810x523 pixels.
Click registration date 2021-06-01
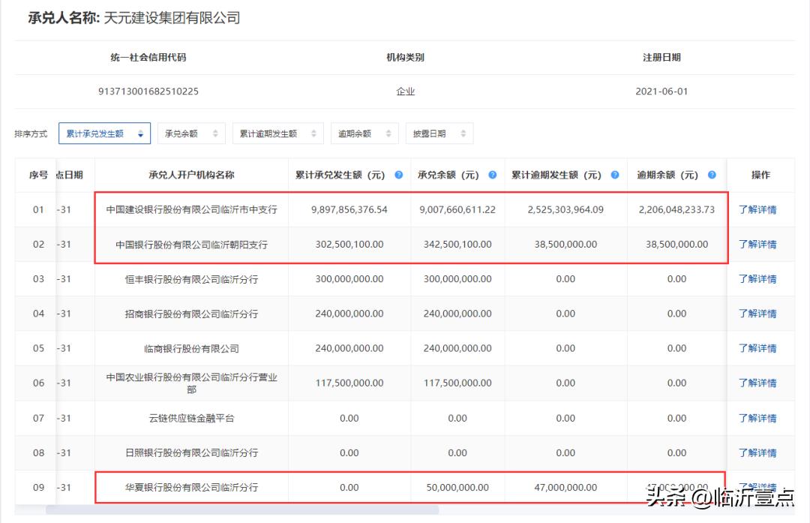(x=661, y=92)
